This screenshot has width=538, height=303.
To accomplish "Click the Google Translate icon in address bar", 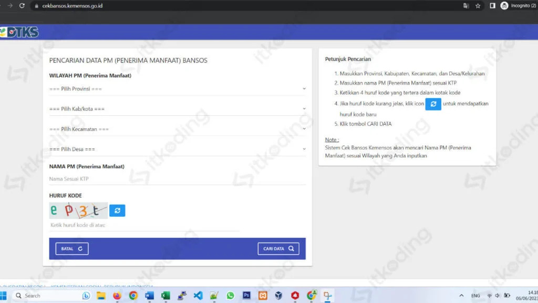I will tap(465, 6).
